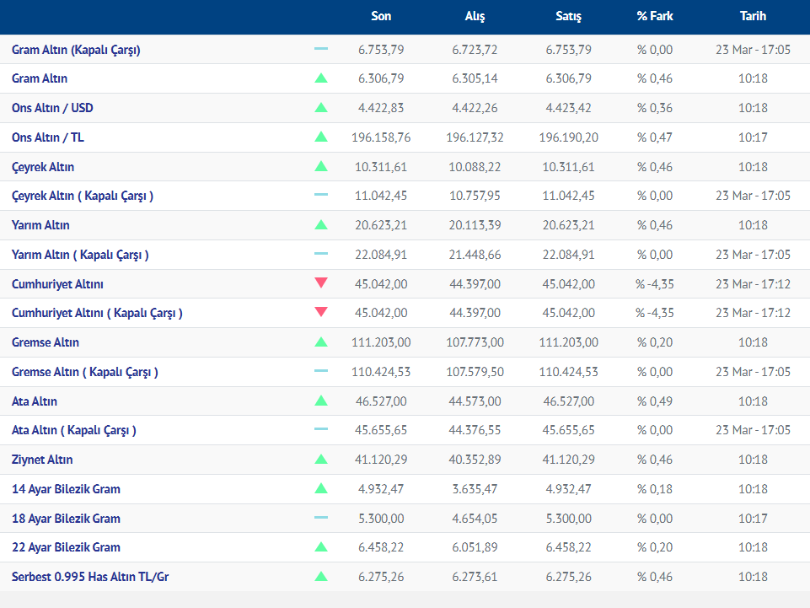Click the 14 Ayar Bilezik Gram Son price value
The width and height of the screenshot is (810, 608).
click(x=381, y=489)
